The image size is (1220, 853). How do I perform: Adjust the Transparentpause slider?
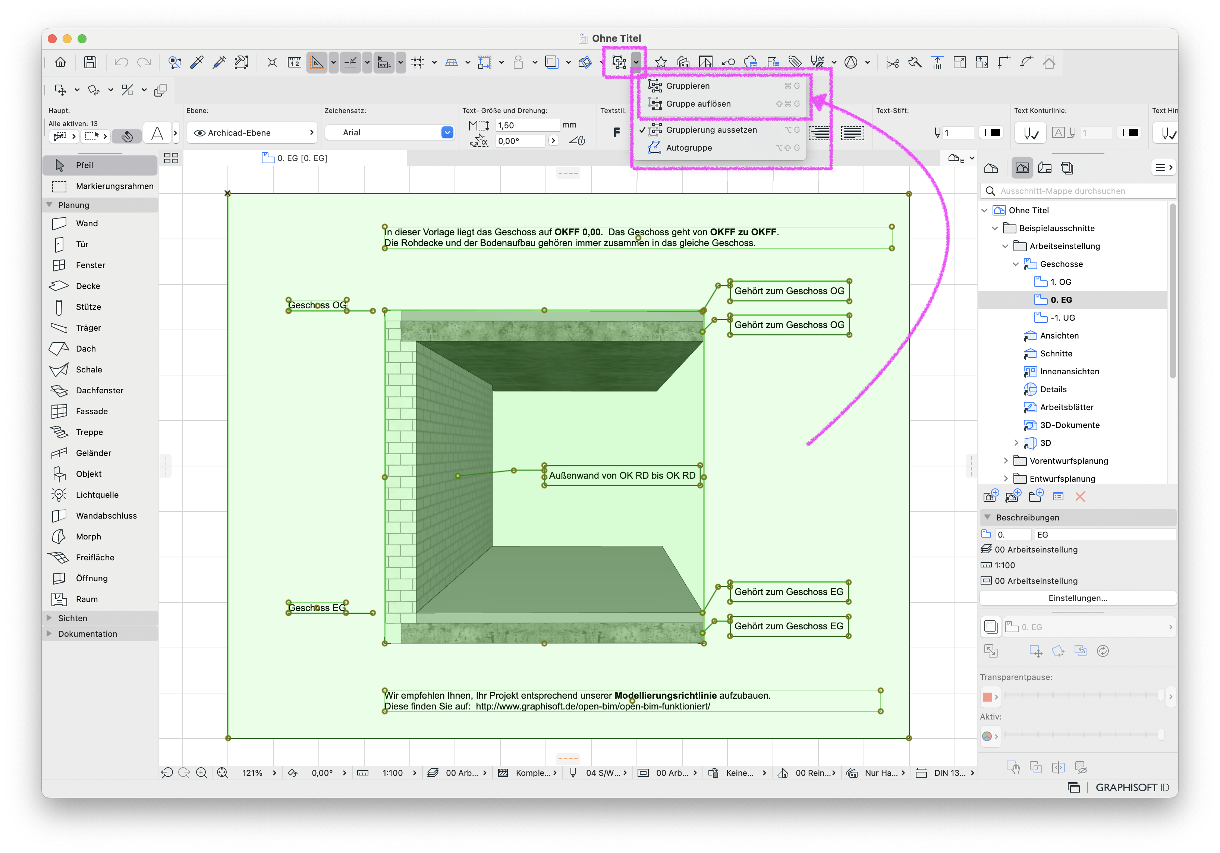1083,695
